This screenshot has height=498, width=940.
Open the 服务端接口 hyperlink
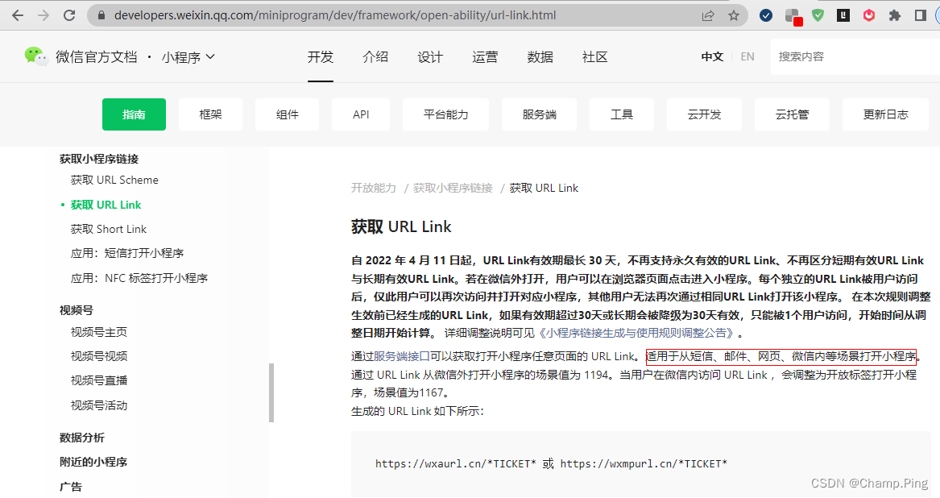pos(402,356)
